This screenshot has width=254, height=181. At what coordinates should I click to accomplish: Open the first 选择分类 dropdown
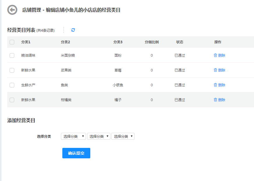(73, 136)
